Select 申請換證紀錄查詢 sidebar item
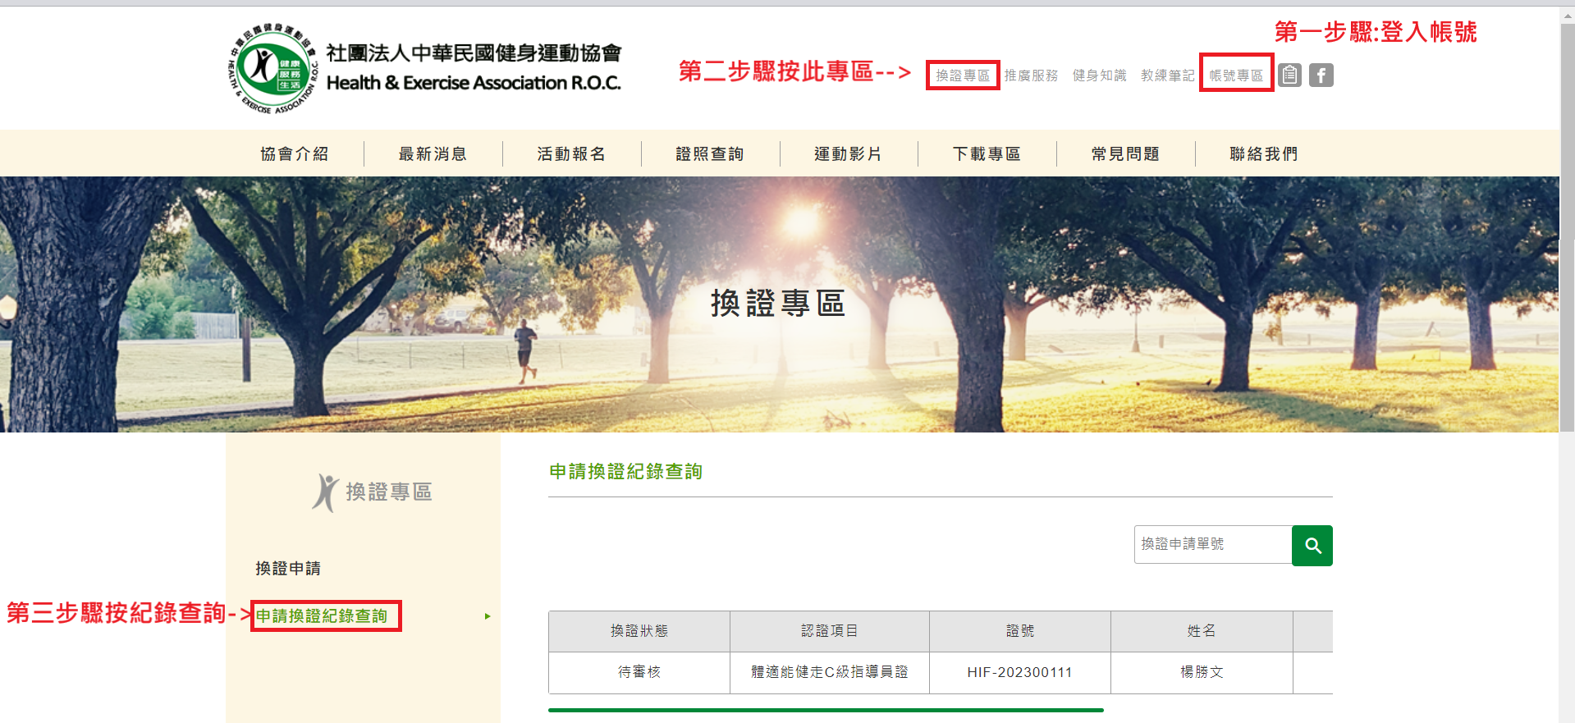The image size is (1575, 723). pyautogui.click(x=322, y=616)
